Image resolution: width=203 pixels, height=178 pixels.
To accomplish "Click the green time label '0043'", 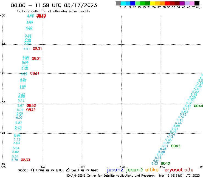I will 176,146.
